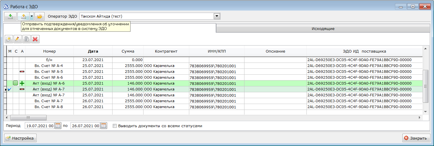Click the current row indicator arrow at the grid's left edge

pos(6,89)
